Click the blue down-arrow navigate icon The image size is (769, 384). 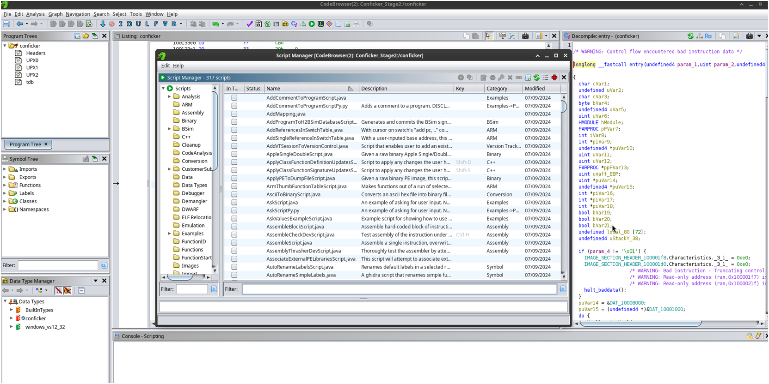(x=103, y=24)
